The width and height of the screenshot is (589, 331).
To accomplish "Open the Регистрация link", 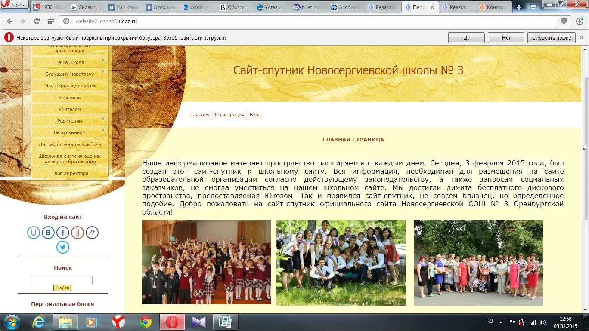I will pos(229,115).
